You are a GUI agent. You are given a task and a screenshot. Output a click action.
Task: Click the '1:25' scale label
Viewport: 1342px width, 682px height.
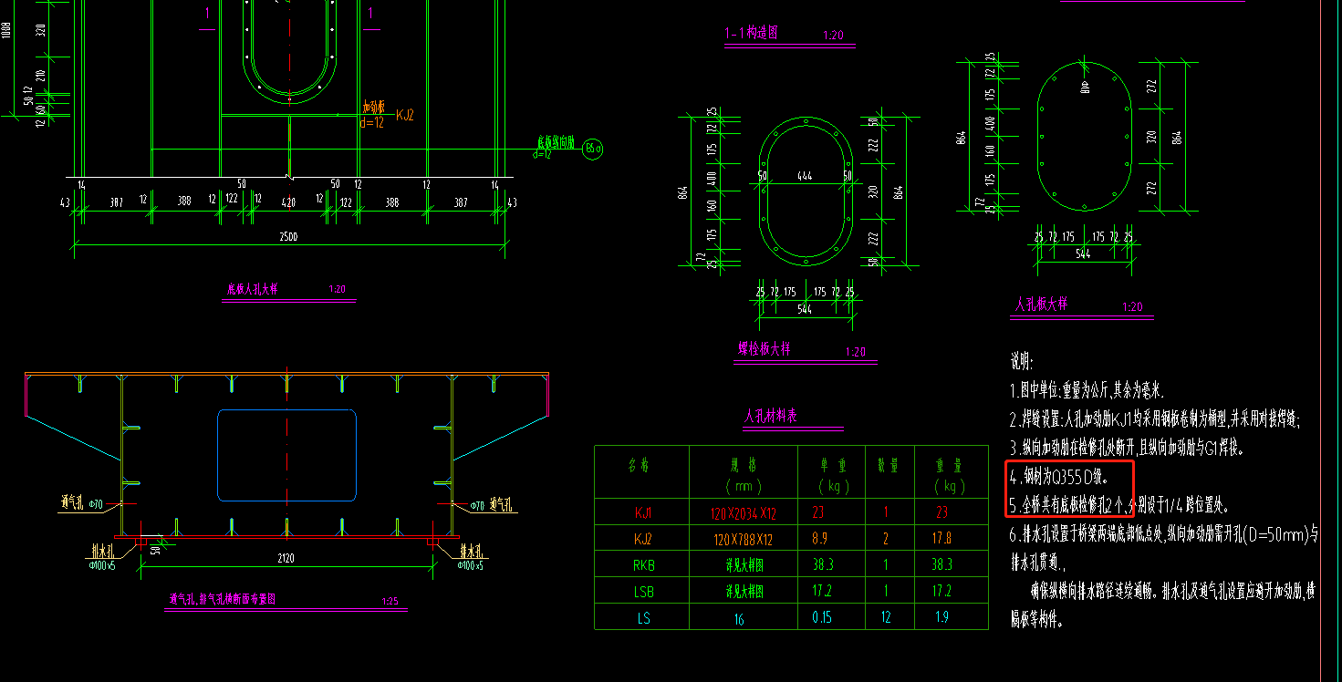tap(390, 602)
